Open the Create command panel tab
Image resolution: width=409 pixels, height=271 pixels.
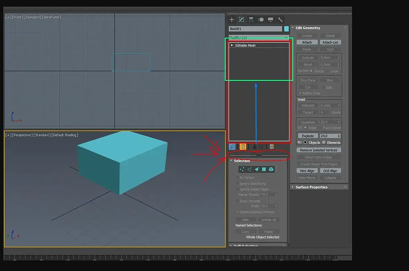click(232, 20)
